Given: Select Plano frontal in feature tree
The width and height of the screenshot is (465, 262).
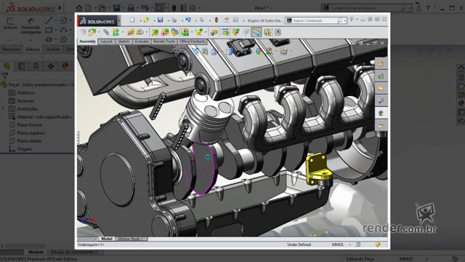Looking at the screenshot, I should point(29,124).
